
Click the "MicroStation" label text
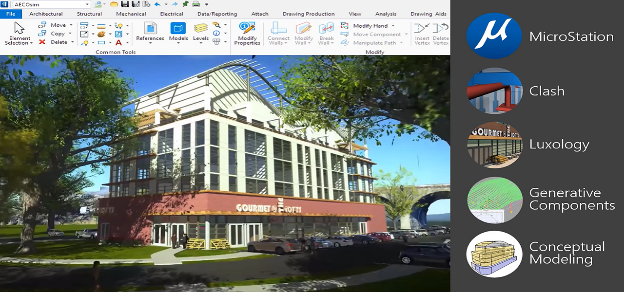click(x=571, y=36)
